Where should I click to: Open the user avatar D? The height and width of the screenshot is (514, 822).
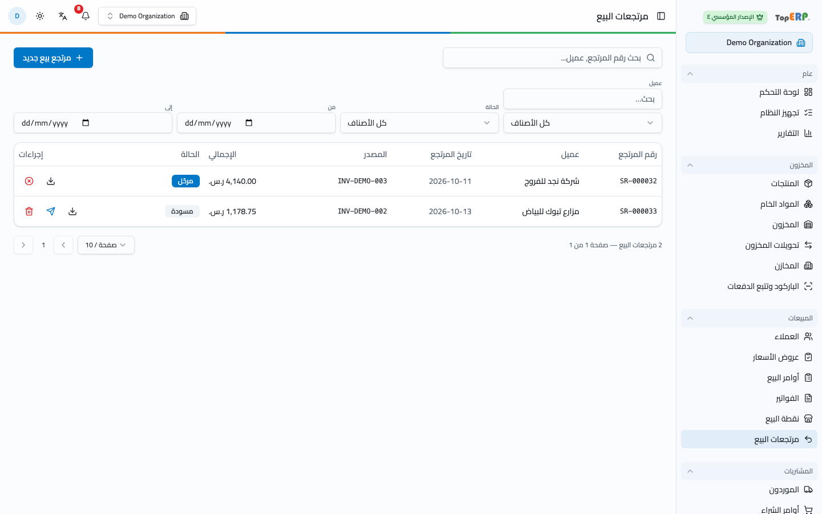click(x=17, y=16)
